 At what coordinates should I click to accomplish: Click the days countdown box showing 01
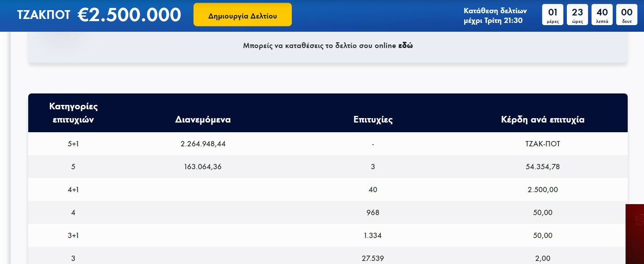pyautogui.click(x=552, y=15)
